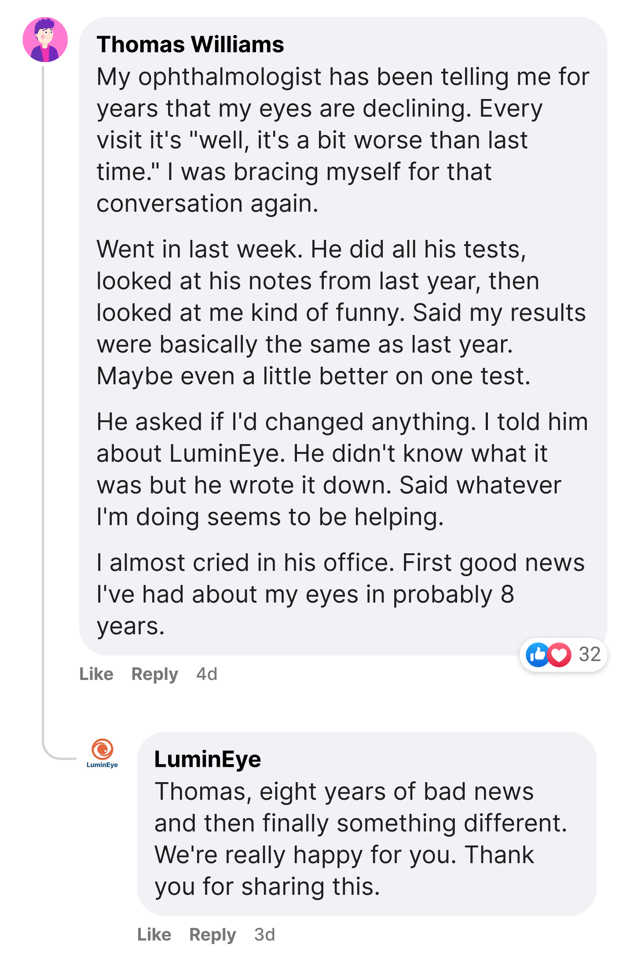
Task: Open the LuminEye name link
Action: (x=207, y=759)
